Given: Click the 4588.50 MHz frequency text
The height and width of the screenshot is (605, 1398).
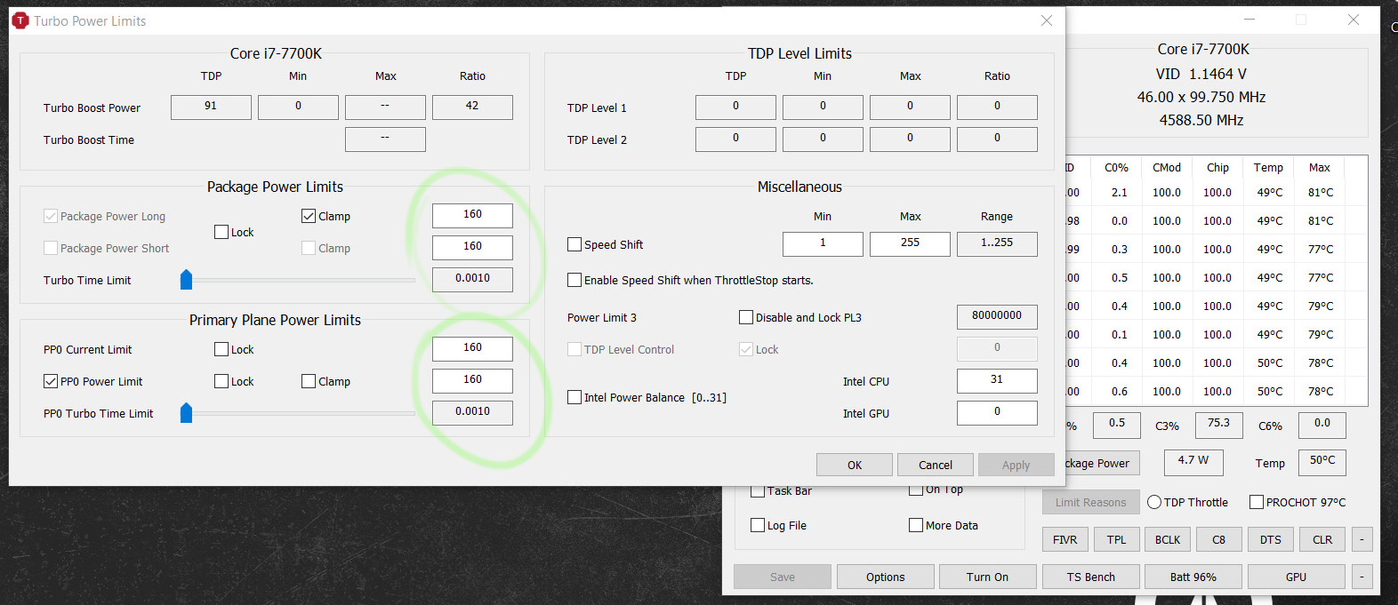Looking at the screenshot, I should point(1201,120).
